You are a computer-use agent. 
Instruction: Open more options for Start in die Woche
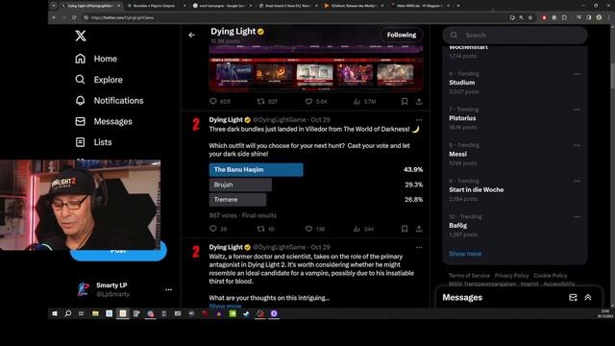(x=577, y=182)
